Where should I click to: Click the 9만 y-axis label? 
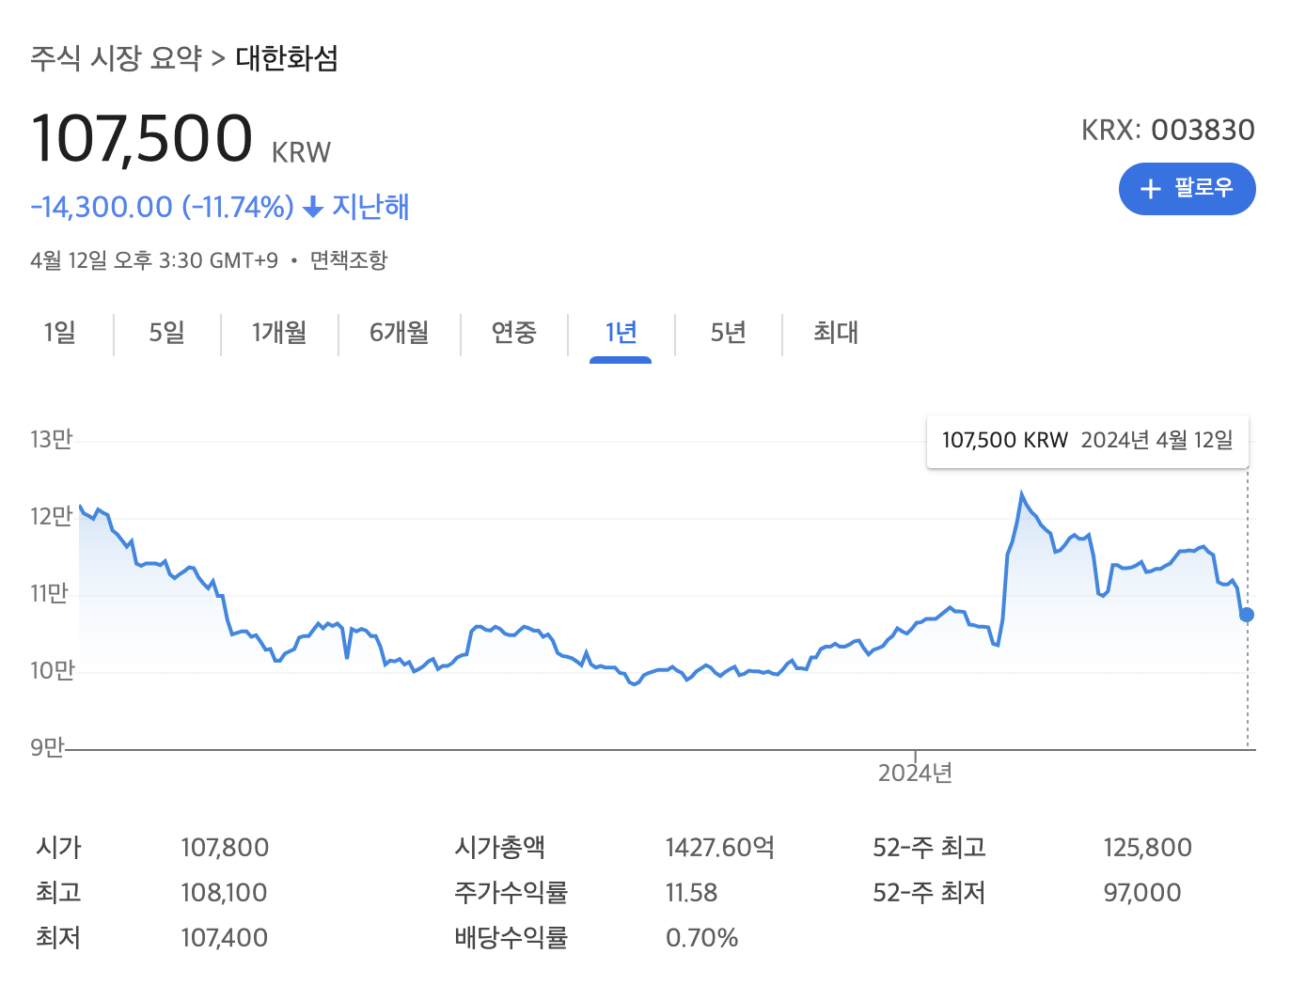(46, 748)
